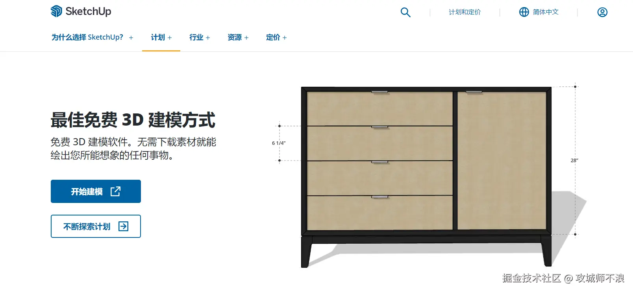633x292 pixels.
Task: Click the external-link icon in 开始建模 button
Action: tap(115, 192)
